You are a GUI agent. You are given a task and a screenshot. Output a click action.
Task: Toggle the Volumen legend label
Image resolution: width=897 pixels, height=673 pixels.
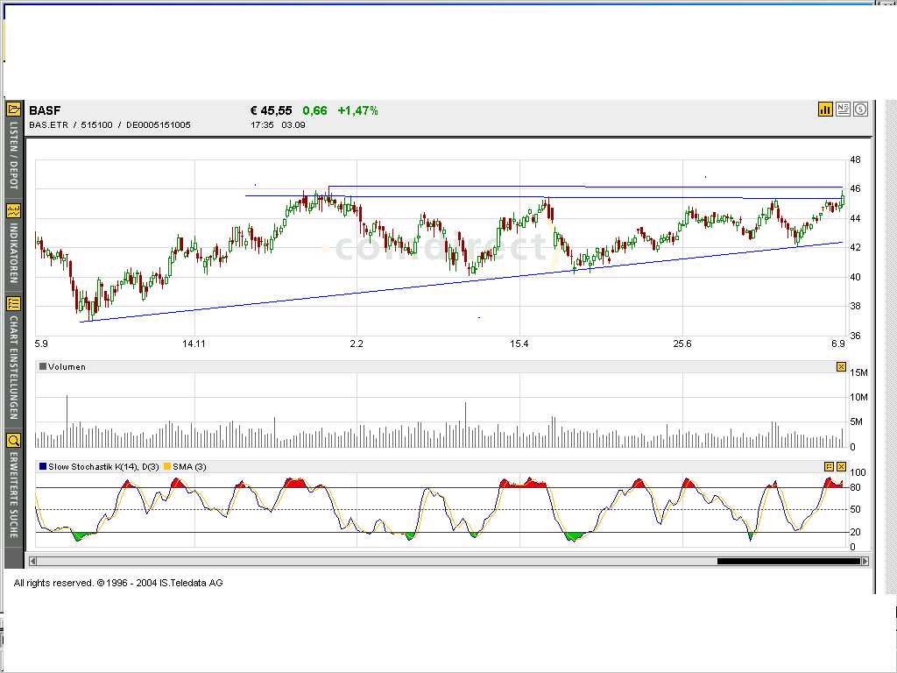(61, 366)
